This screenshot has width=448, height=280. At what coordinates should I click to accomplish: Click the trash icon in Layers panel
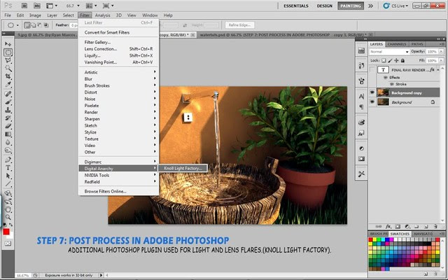tap(435, 226)
